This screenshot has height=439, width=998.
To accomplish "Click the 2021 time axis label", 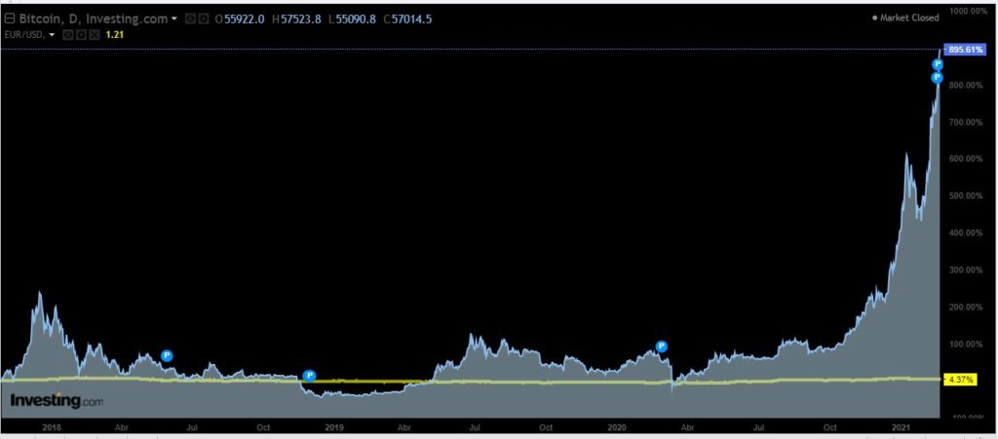I will (899, 428).
